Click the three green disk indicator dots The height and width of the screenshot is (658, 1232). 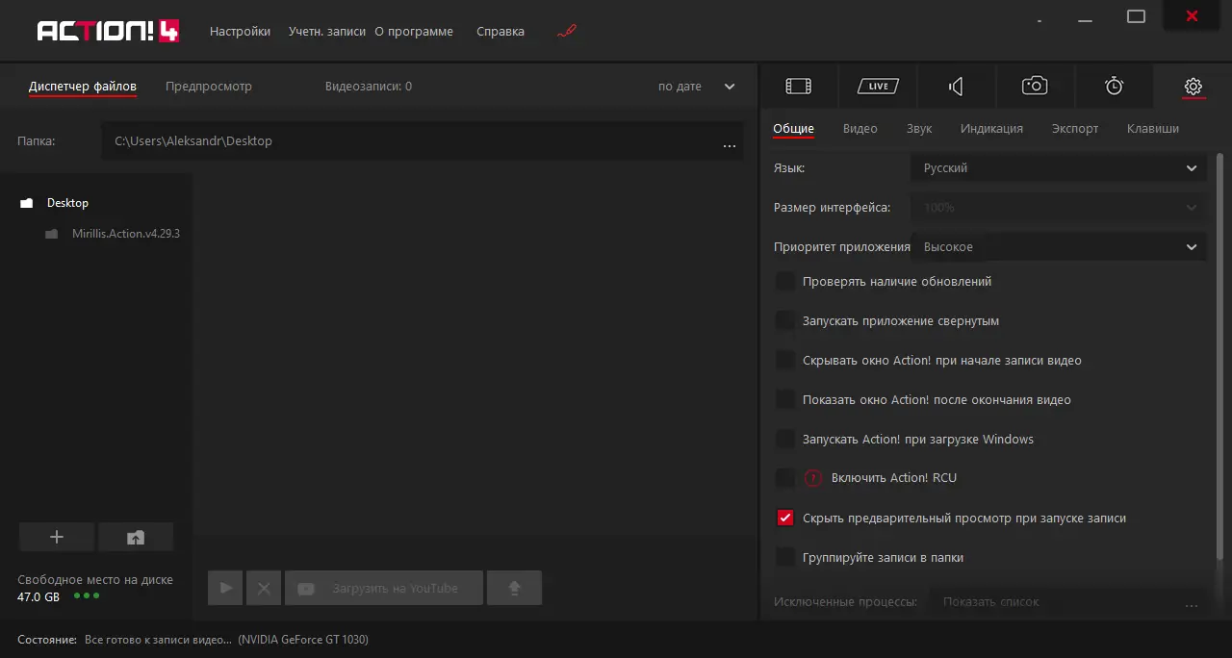[87, 596]
